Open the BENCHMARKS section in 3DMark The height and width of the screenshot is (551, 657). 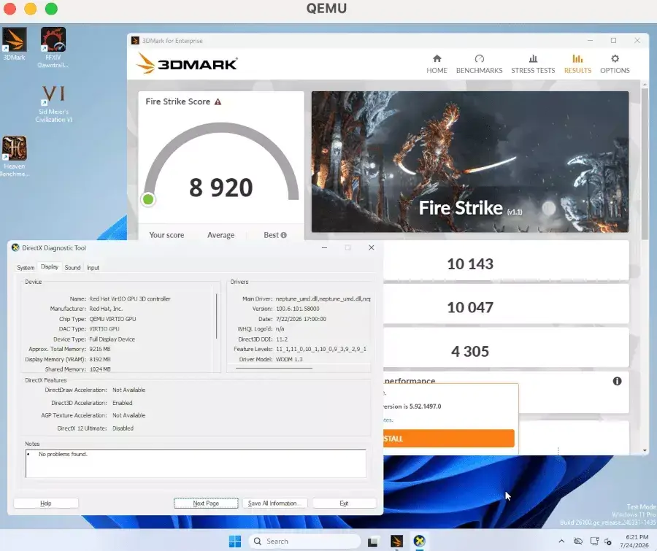479,64
